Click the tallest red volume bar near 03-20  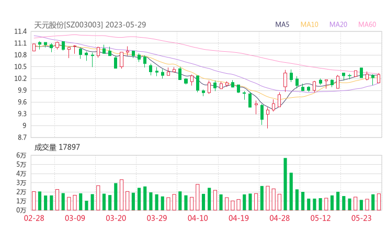pyautogui.click(x=122, y=195)
